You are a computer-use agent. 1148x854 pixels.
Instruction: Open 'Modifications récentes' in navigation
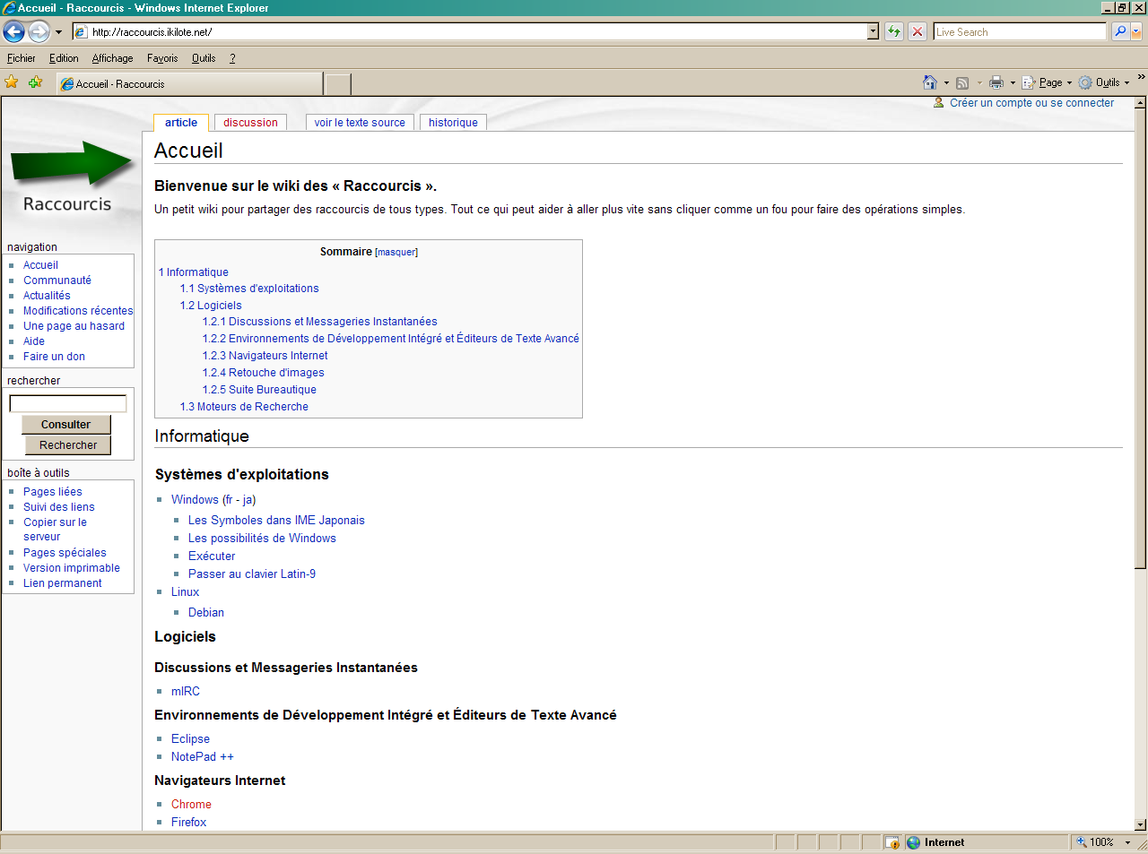(78, 311)
